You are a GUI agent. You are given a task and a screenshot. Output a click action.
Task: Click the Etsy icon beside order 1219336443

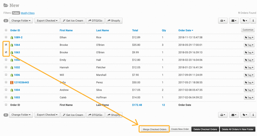(12, 82)
